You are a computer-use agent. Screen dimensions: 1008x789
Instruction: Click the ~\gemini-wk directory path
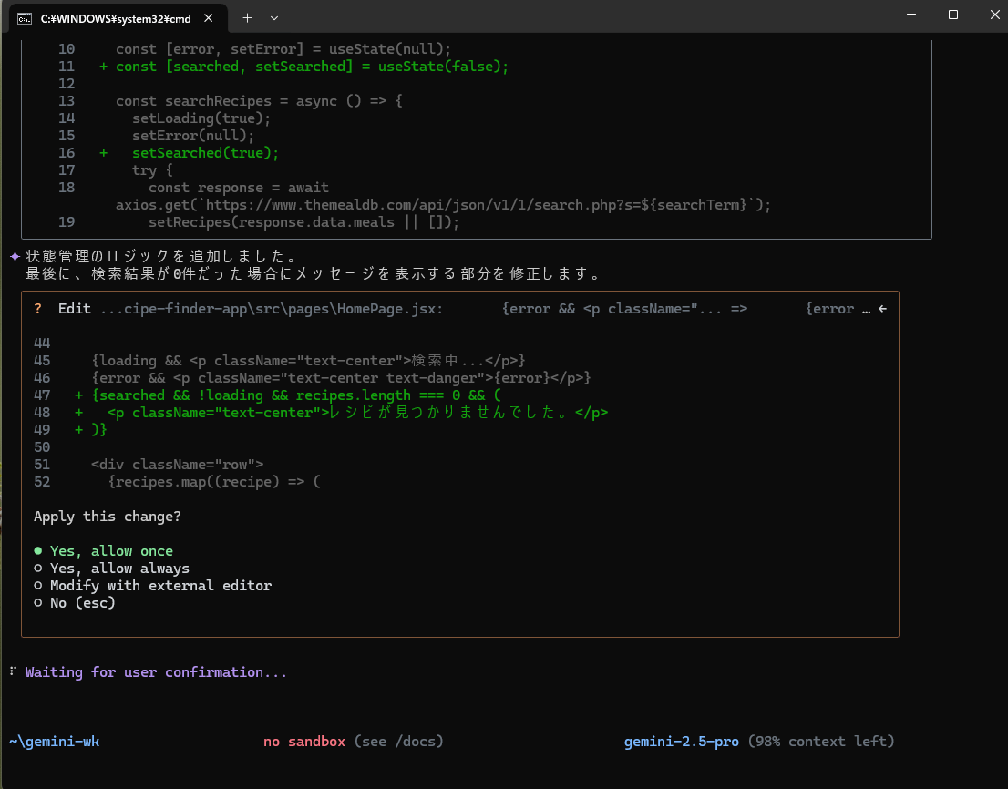54,742
